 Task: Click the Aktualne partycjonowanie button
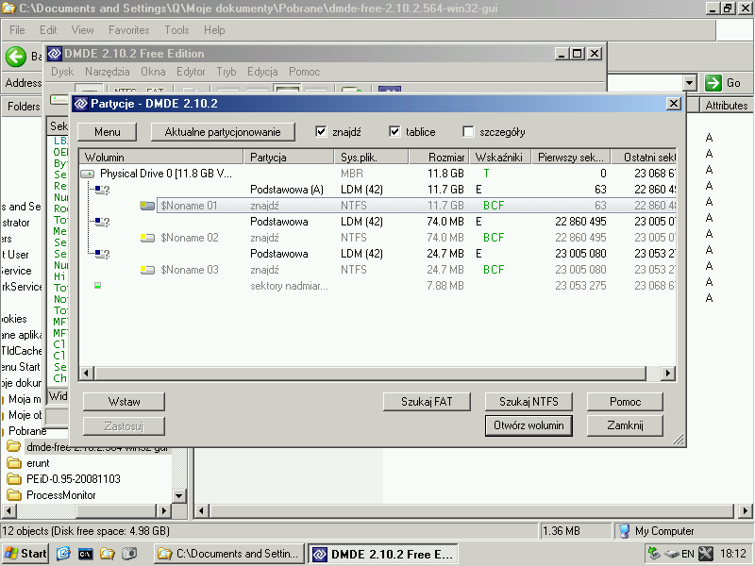[223, 132]
